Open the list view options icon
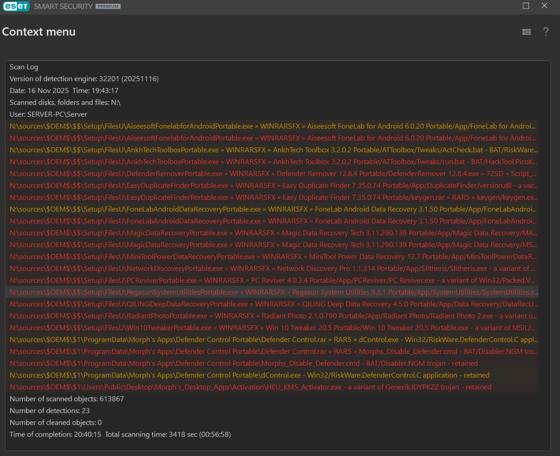The image size is (560, 456). coord(526,32)
